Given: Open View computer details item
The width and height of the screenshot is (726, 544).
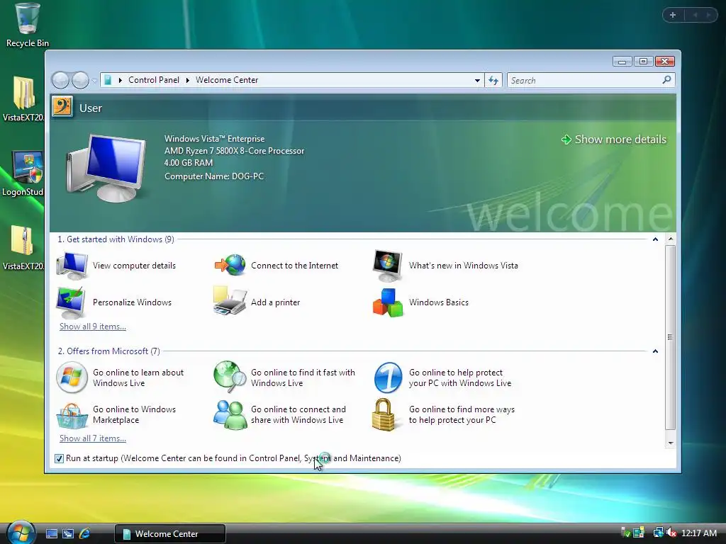Looking at the screenshot, I should 116,266.
